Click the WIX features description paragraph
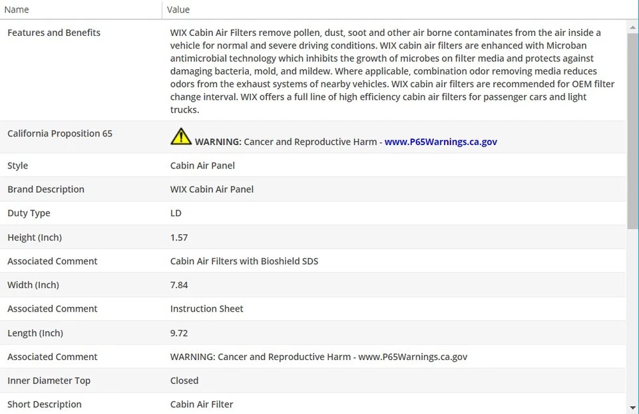The image size is (639, 414). 392,71
